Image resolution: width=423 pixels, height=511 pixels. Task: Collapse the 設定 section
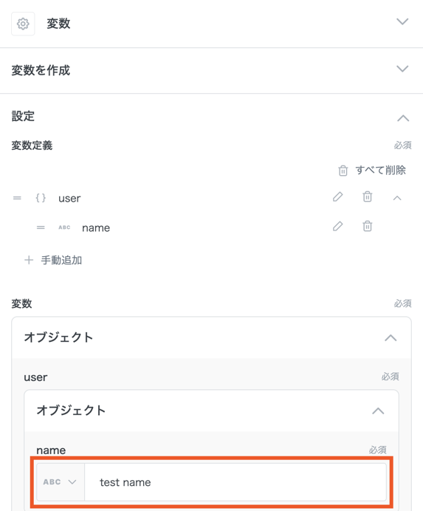[403, 118]
